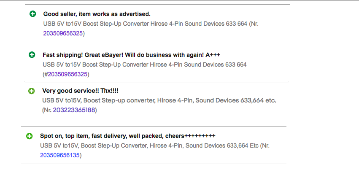Select item title ending "Sound Devices 633,664 etc."
Image resolution: width=359 pixels, height=194 pixels.
(x=159, y=100)
